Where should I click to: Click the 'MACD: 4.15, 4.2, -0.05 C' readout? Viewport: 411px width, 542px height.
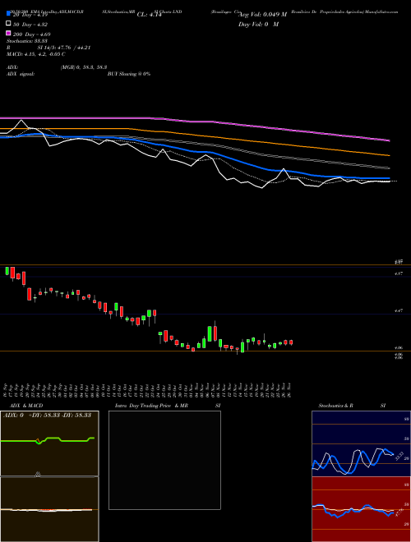coord(36,54)
